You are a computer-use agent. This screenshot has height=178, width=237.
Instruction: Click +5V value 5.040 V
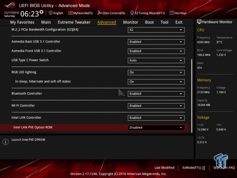(221, 129)
